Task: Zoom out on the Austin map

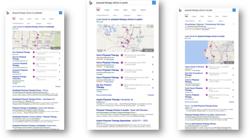Action: point(148,26)
